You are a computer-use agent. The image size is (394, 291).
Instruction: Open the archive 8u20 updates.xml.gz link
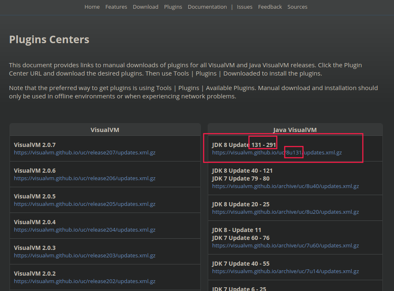tap(286, 212)
